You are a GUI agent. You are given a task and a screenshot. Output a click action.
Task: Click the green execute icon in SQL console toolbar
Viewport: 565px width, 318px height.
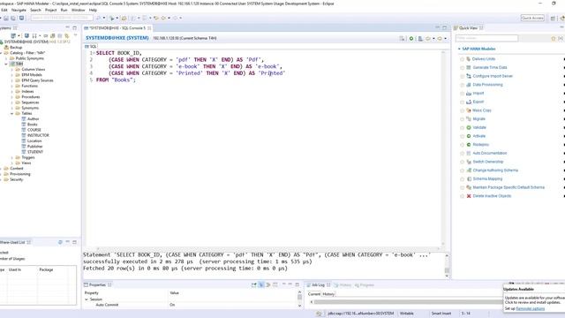[x=411, y=38]
